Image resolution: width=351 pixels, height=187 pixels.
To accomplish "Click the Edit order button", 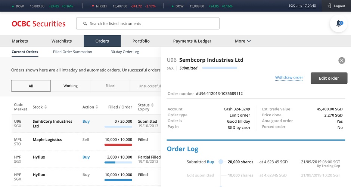I will point(329,78).
